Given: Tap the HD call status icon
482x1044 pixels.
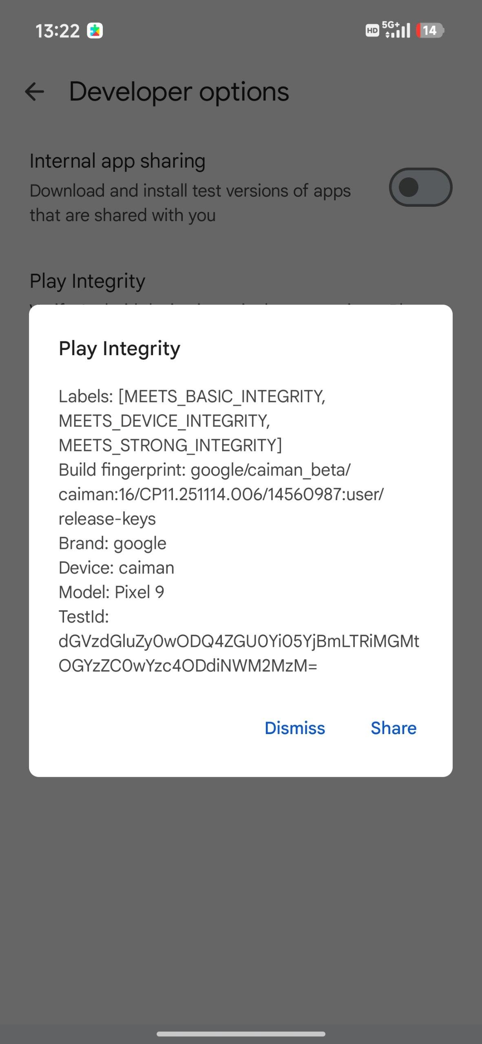Looking at the screenshot, I should coord(372,31).
